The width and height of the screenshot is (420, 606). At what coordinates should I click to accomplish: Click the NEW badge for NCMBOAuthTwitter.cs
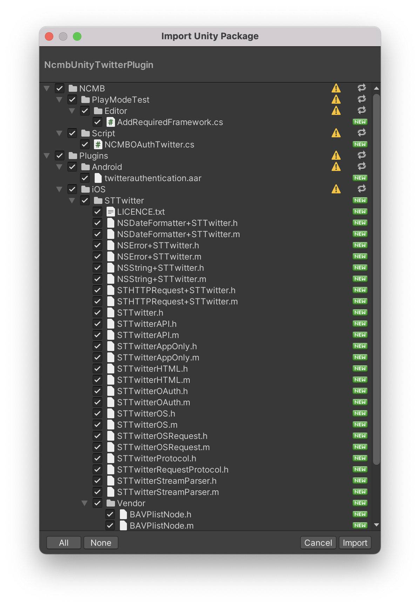[360, 144]
